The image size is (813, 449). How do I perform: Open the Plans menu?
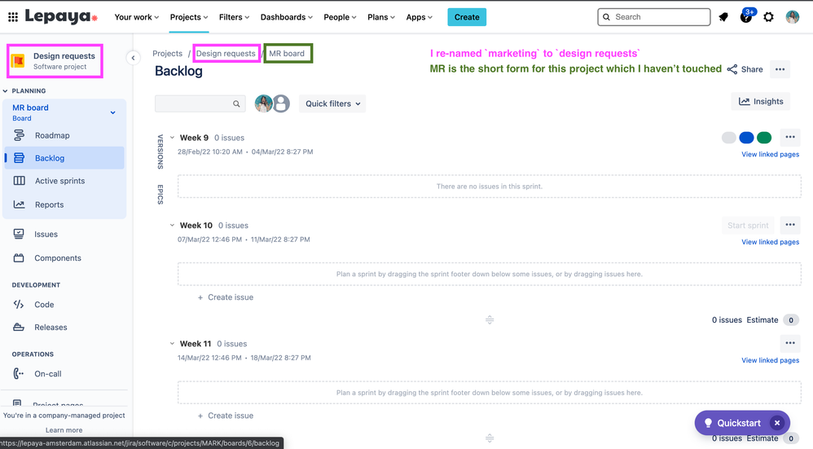[x=381, y=17]
